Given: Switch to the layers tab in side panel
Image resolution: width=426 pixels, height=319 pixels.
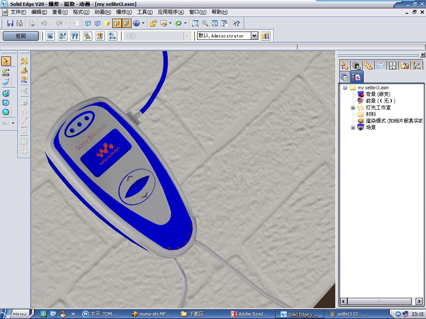Looking at the screenshot, I should [x=380, y=66].
